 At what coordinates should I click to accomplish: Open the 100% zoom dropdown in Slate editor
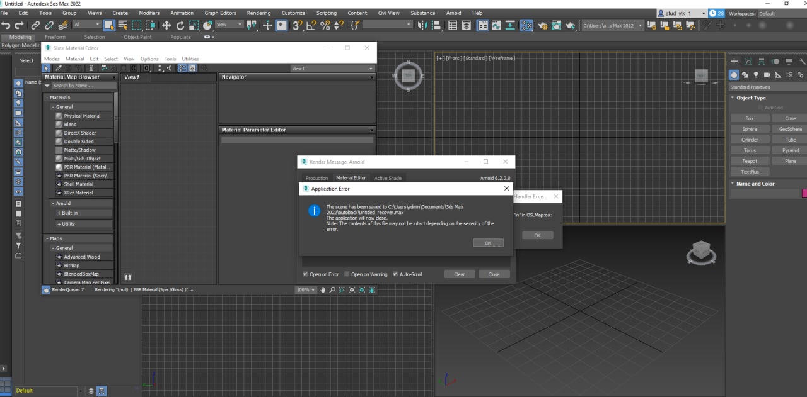click(x=306, y=290)
